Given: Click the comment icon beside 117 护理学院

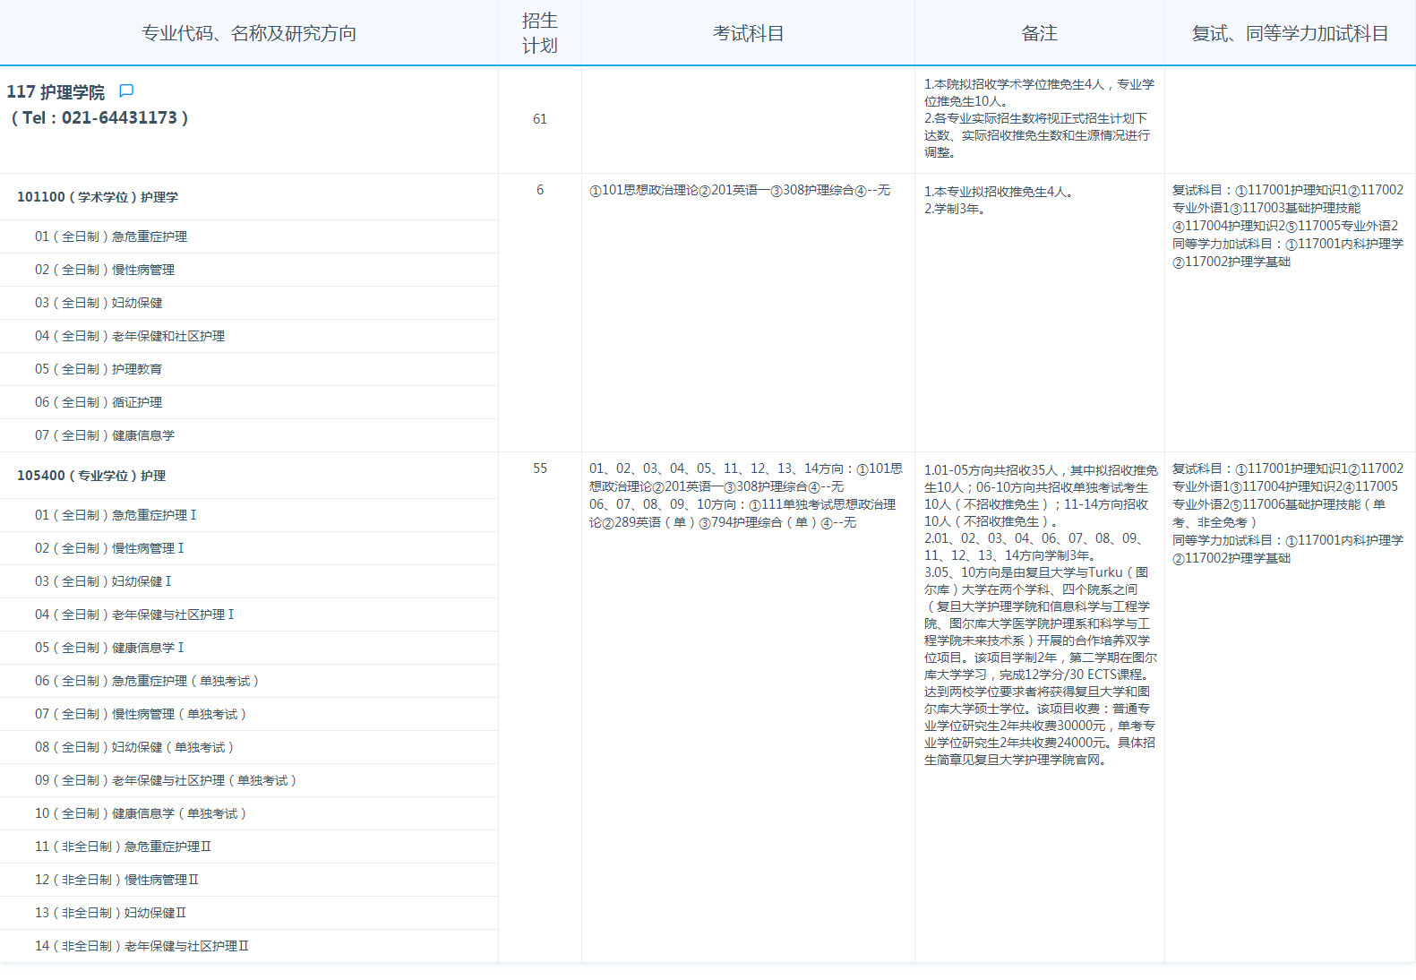Looking at the screenshot, I should point(126,91).
